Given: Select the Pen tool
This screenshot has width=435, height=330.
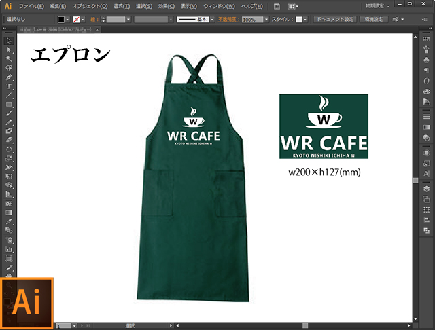Looking at the screenshot, I should click(x=9, y=77).
